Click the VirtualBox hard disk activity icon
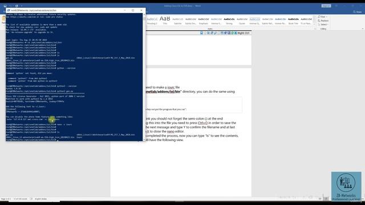The width and height of the screenshot is (365, 205). pyautogui.click(x=201, y=33)
